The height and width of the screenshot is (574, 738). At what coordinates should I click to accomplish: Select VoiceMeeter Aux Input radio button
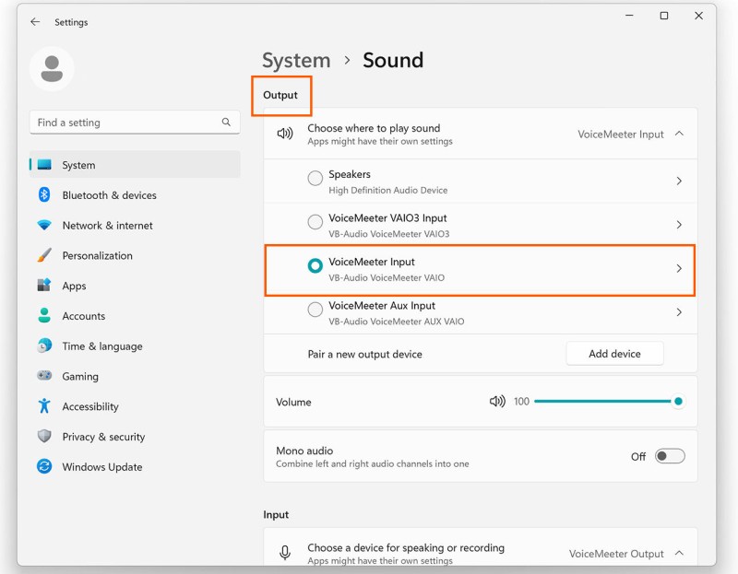[315, 310]
